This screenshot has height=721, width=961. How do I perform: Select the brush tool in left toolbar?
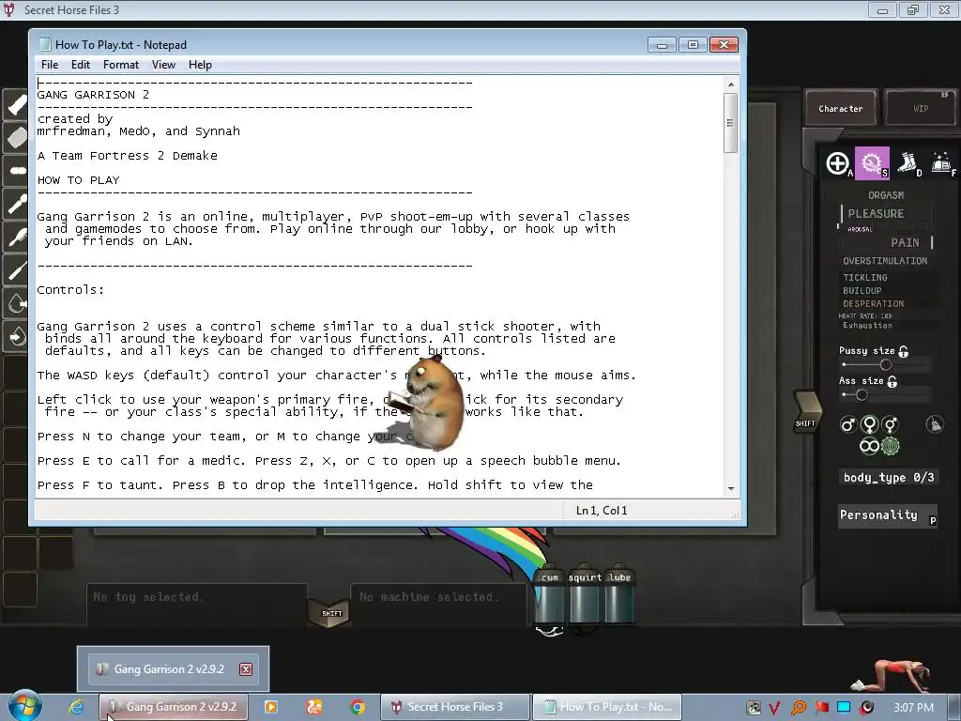tap(17, 237)
